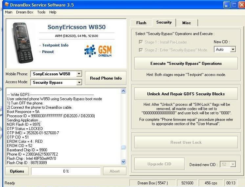
Task: Maximize the DreamBox window
Action: click(234, 5)
